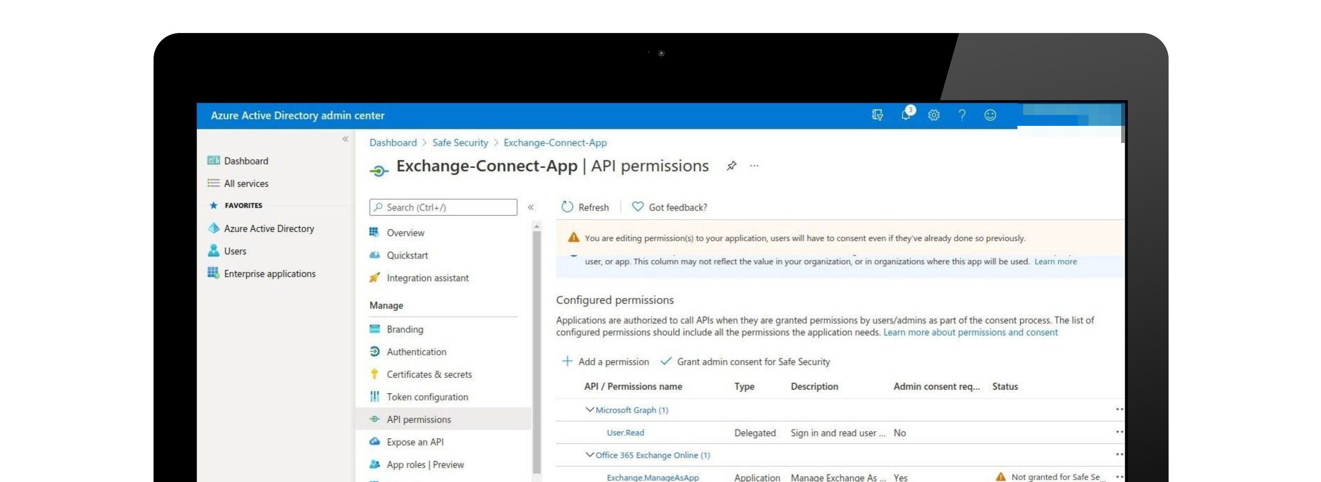1321x482 pixels.
Task: Click the Authentication loop icon
Action: click(x=374, y=351)
